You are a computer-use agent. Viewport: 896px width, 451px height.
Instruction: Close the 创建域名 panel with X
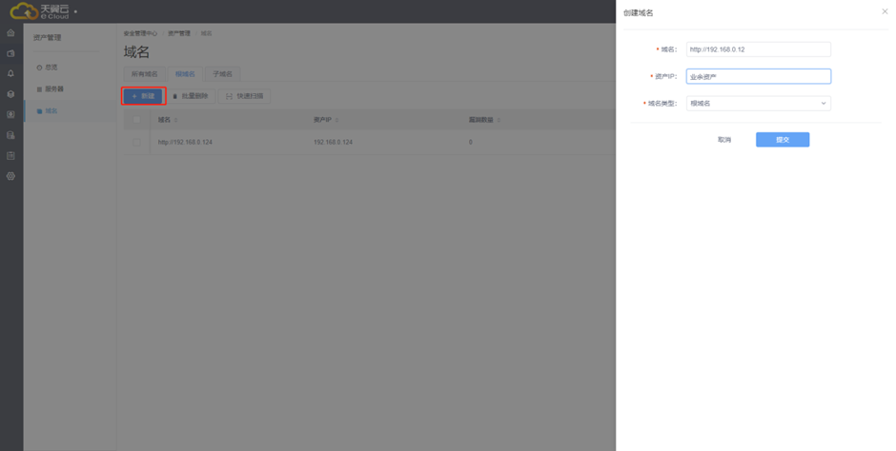click(885, 11)
